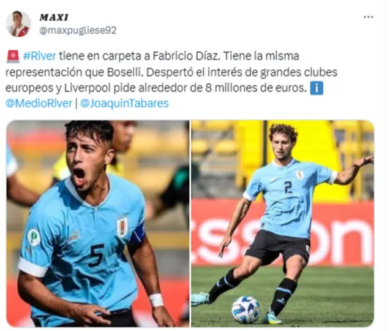This screenshot has width=390, height=331.
Task: Click the red siren emoji in the tweet
Action: click(x=13, y=56)
